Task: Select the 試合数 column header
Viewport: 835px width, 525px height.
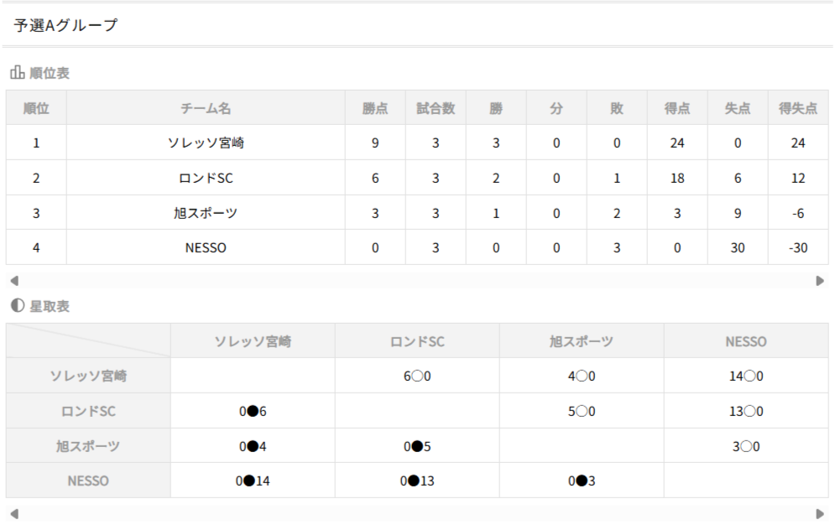Action: [x=436, y=108]
